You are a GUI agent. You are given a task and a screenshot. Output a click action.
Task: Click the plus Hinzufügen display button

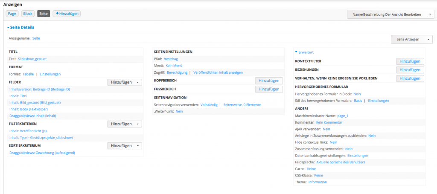pos(67,14)
